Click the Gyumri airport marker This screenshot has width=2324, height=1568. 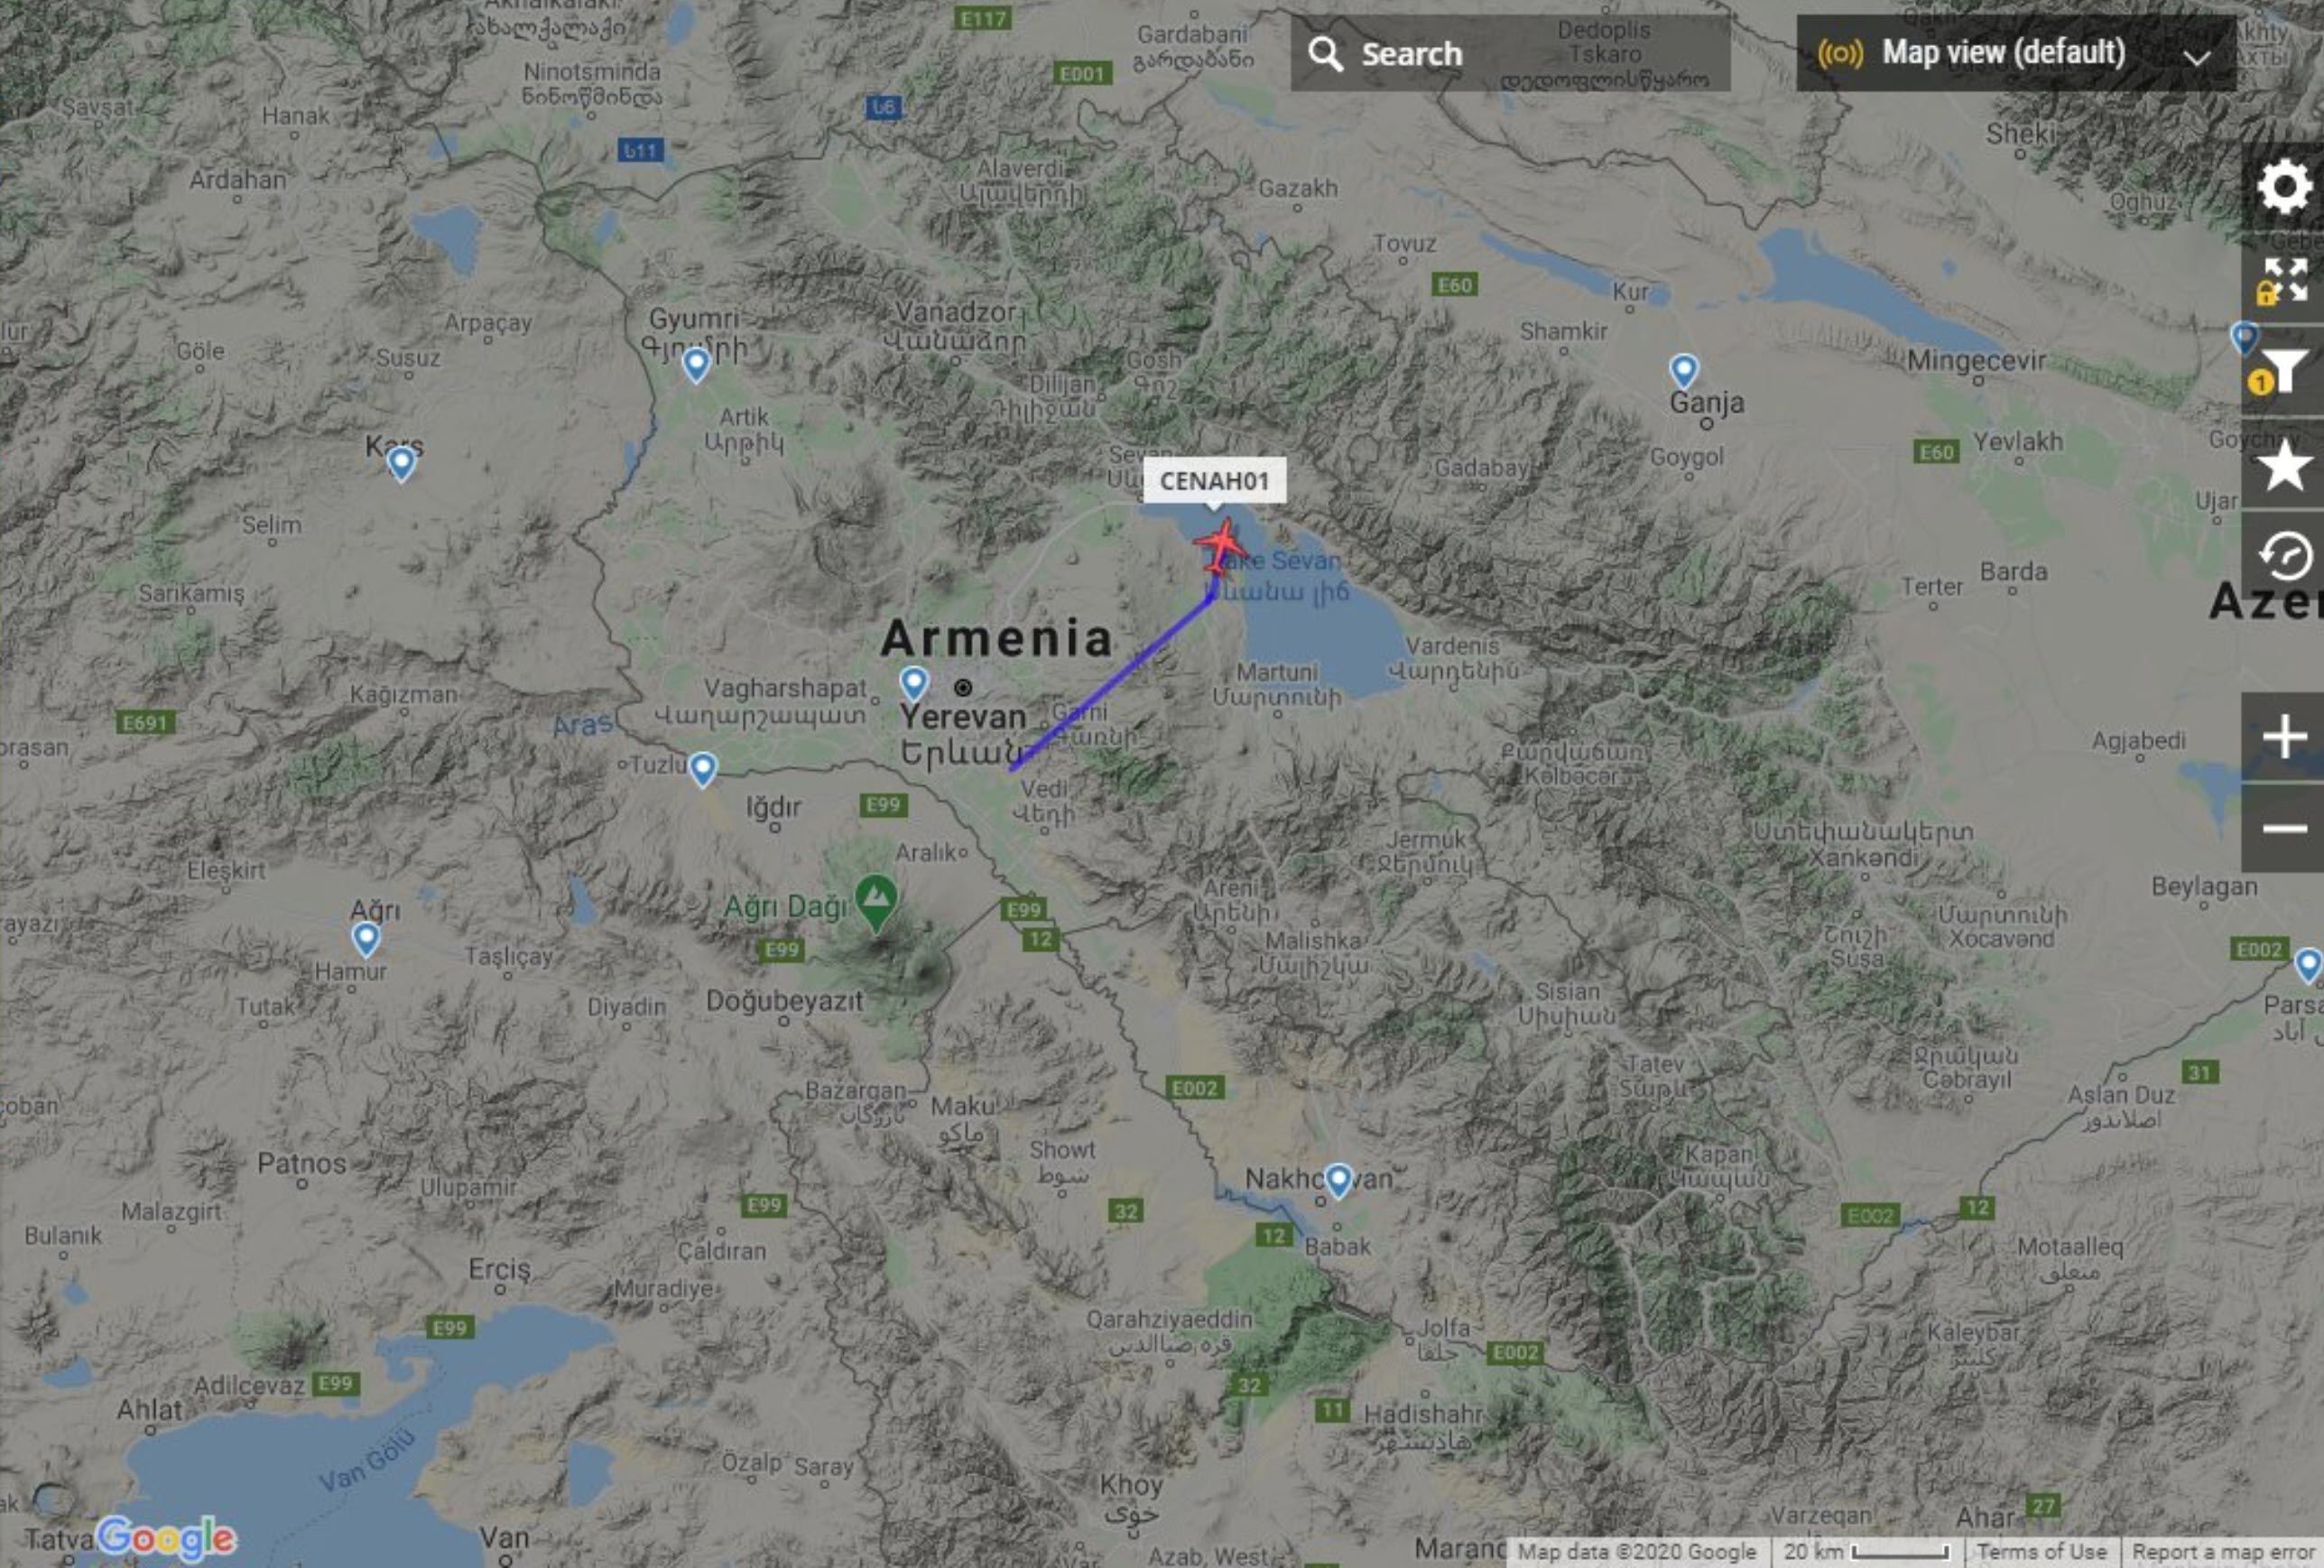pyautogui.click(x=696, y=365)
